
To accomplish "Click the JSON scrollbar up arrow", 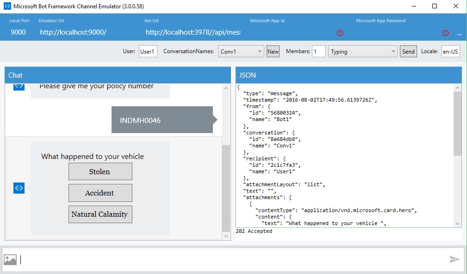I will 457,88.
